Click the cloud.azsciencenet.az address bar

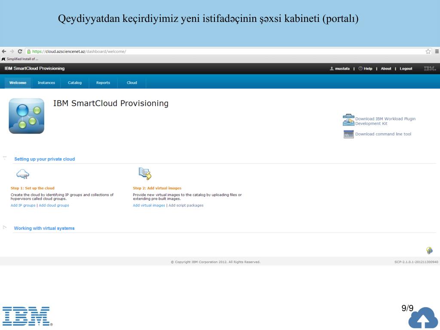(x=224, y=52)
